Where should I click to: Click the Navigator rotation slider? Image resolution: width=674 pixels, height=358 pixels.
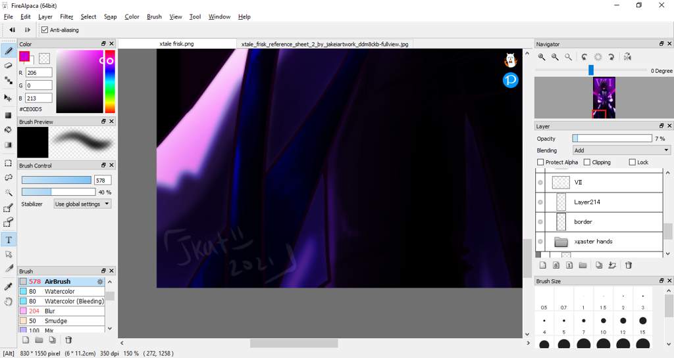click(591, 70)
